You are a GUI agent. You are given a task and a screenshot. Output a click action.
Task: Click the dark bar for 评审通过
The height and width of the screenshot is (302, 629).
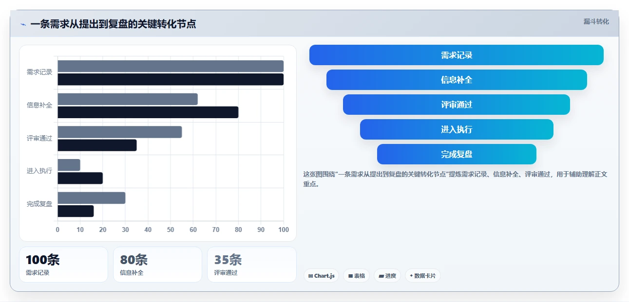click(x=97, y=145)
